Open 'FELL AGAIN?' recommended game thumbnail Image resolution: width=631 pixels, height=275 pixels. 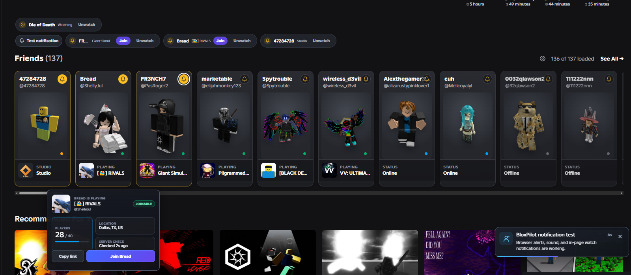(472, 252)
